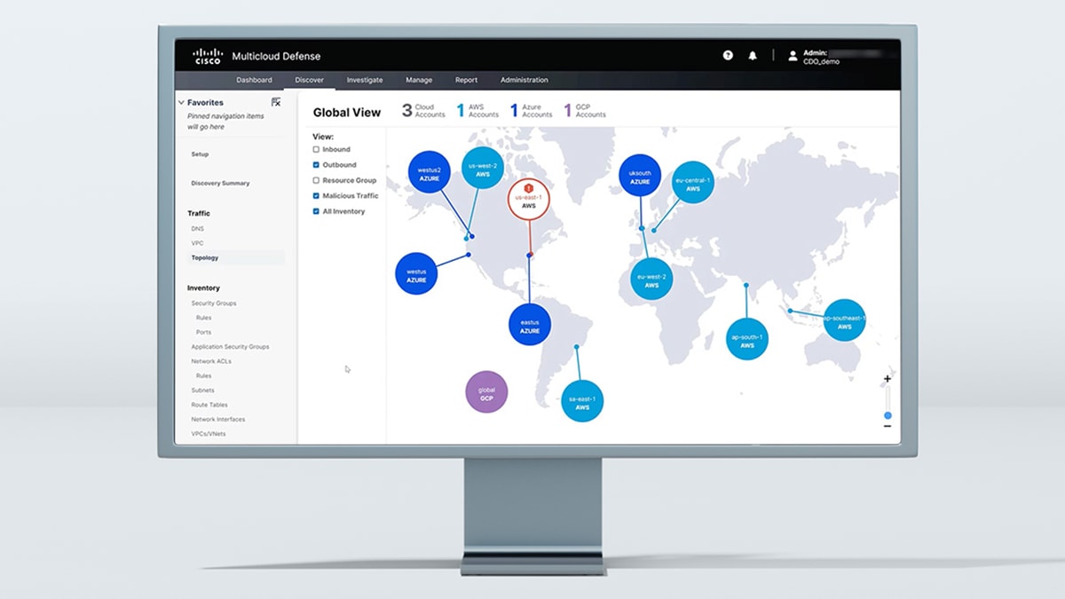Image resolution: width=1065 pixels, height=599 pixels.
Task: Open the Investigate tab
Action: pos(365,80)
